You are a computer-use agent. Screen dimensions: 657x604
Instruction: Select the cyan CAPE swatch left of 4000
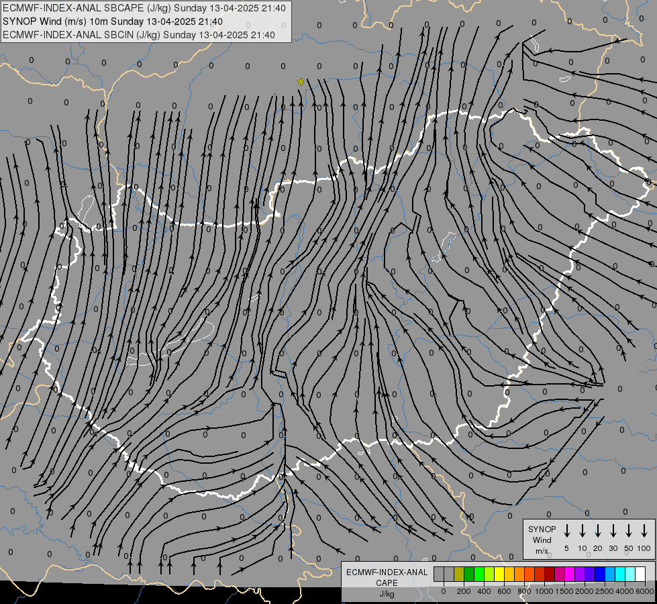(619, 574)
